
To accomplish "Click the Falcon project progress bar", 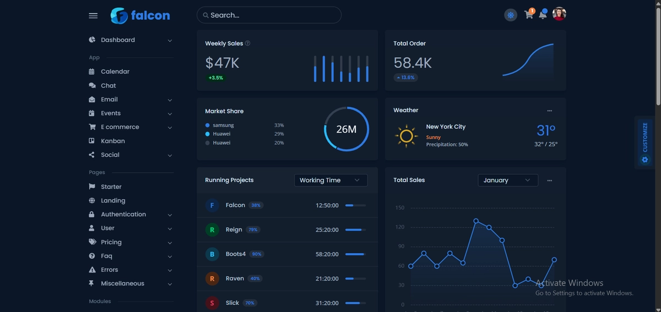I will click(355, 205).
